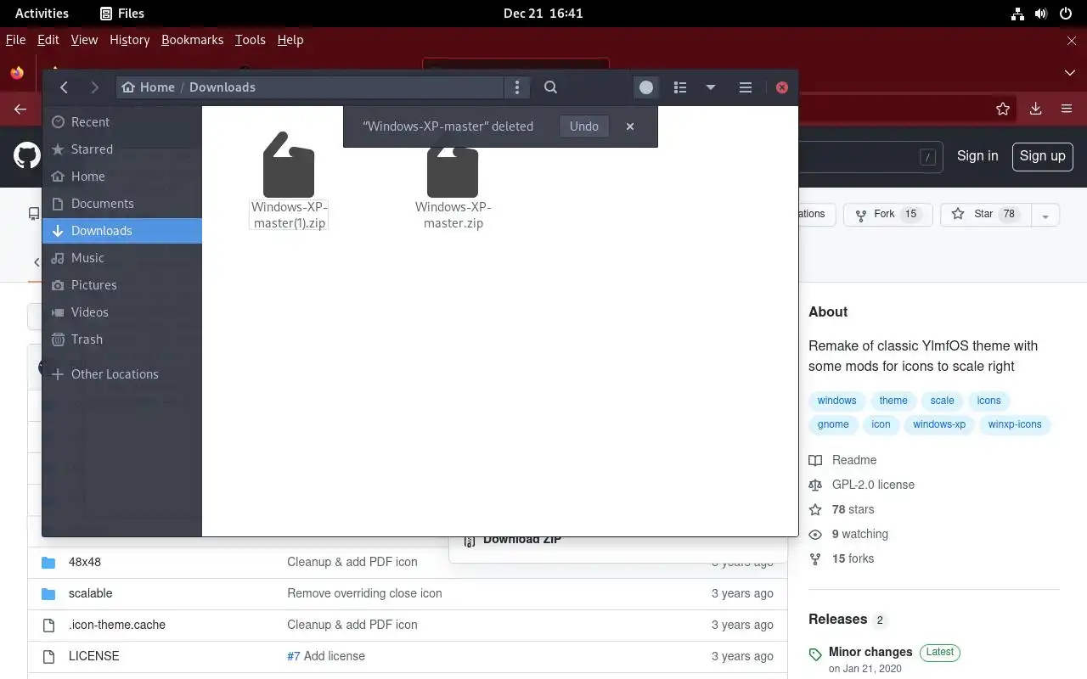Screen dimensions: 1087x679
Task: Click GitHub logo
Action: [27, 155]
